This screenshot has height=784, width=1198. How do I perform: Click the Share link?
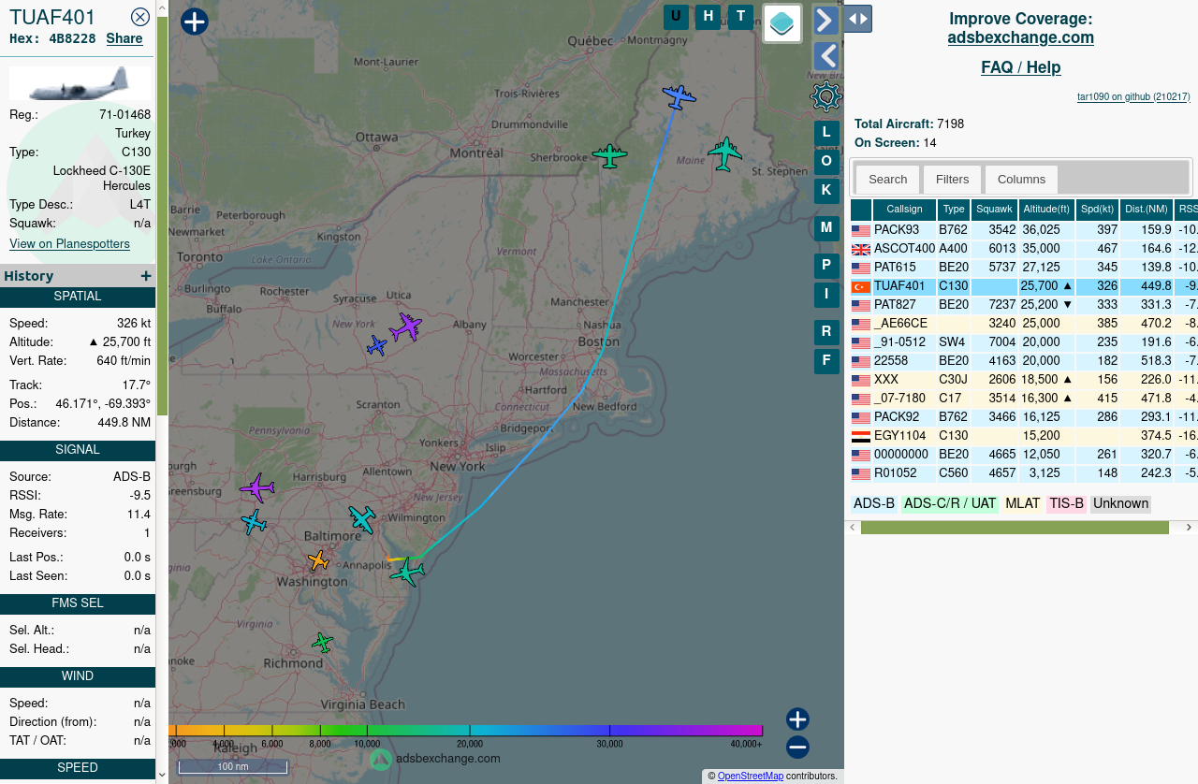[124, 38]
